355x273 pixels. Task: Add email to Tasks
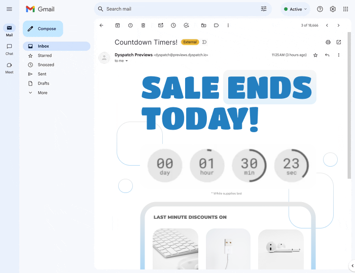coord(186,25)
